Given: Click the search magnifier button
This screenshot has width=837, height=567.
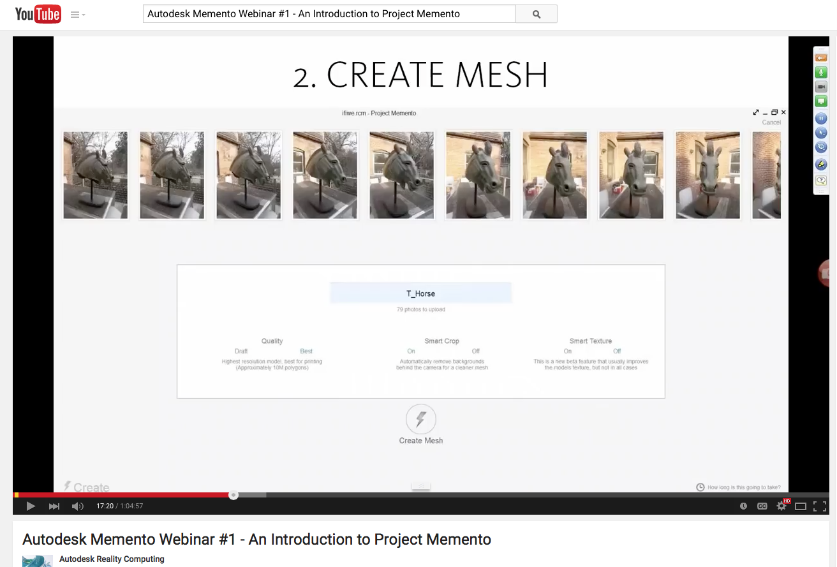Looking at the screenshot, I should click(x=536, y=14).
